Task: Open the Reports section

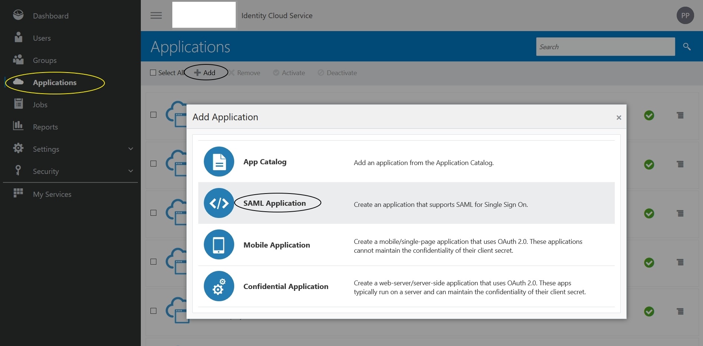Action: click(x=45, y=127)
